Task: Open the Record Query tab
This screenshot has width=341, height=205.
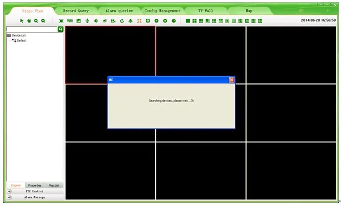Action: (x=76, y=10)
